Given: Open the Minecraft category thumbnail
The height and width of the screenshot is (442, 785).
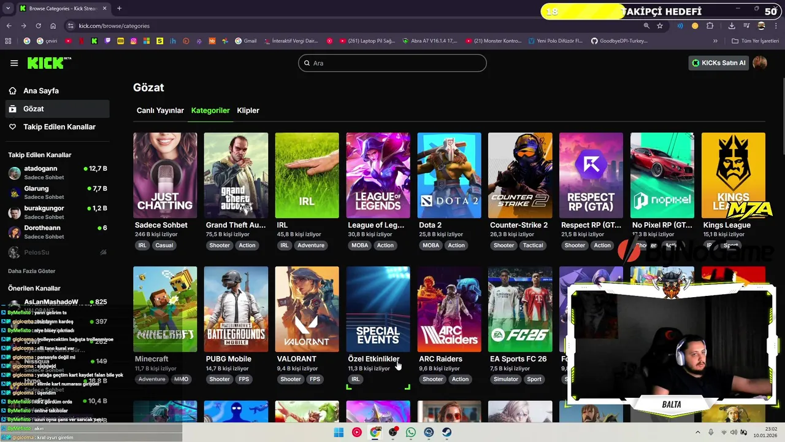Looking at the screenshot, I should 165,309.
